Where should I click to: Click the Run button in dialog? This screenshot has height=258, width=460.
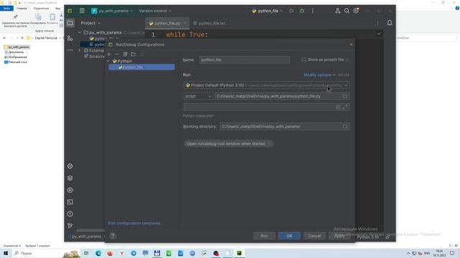pos(264,236)
